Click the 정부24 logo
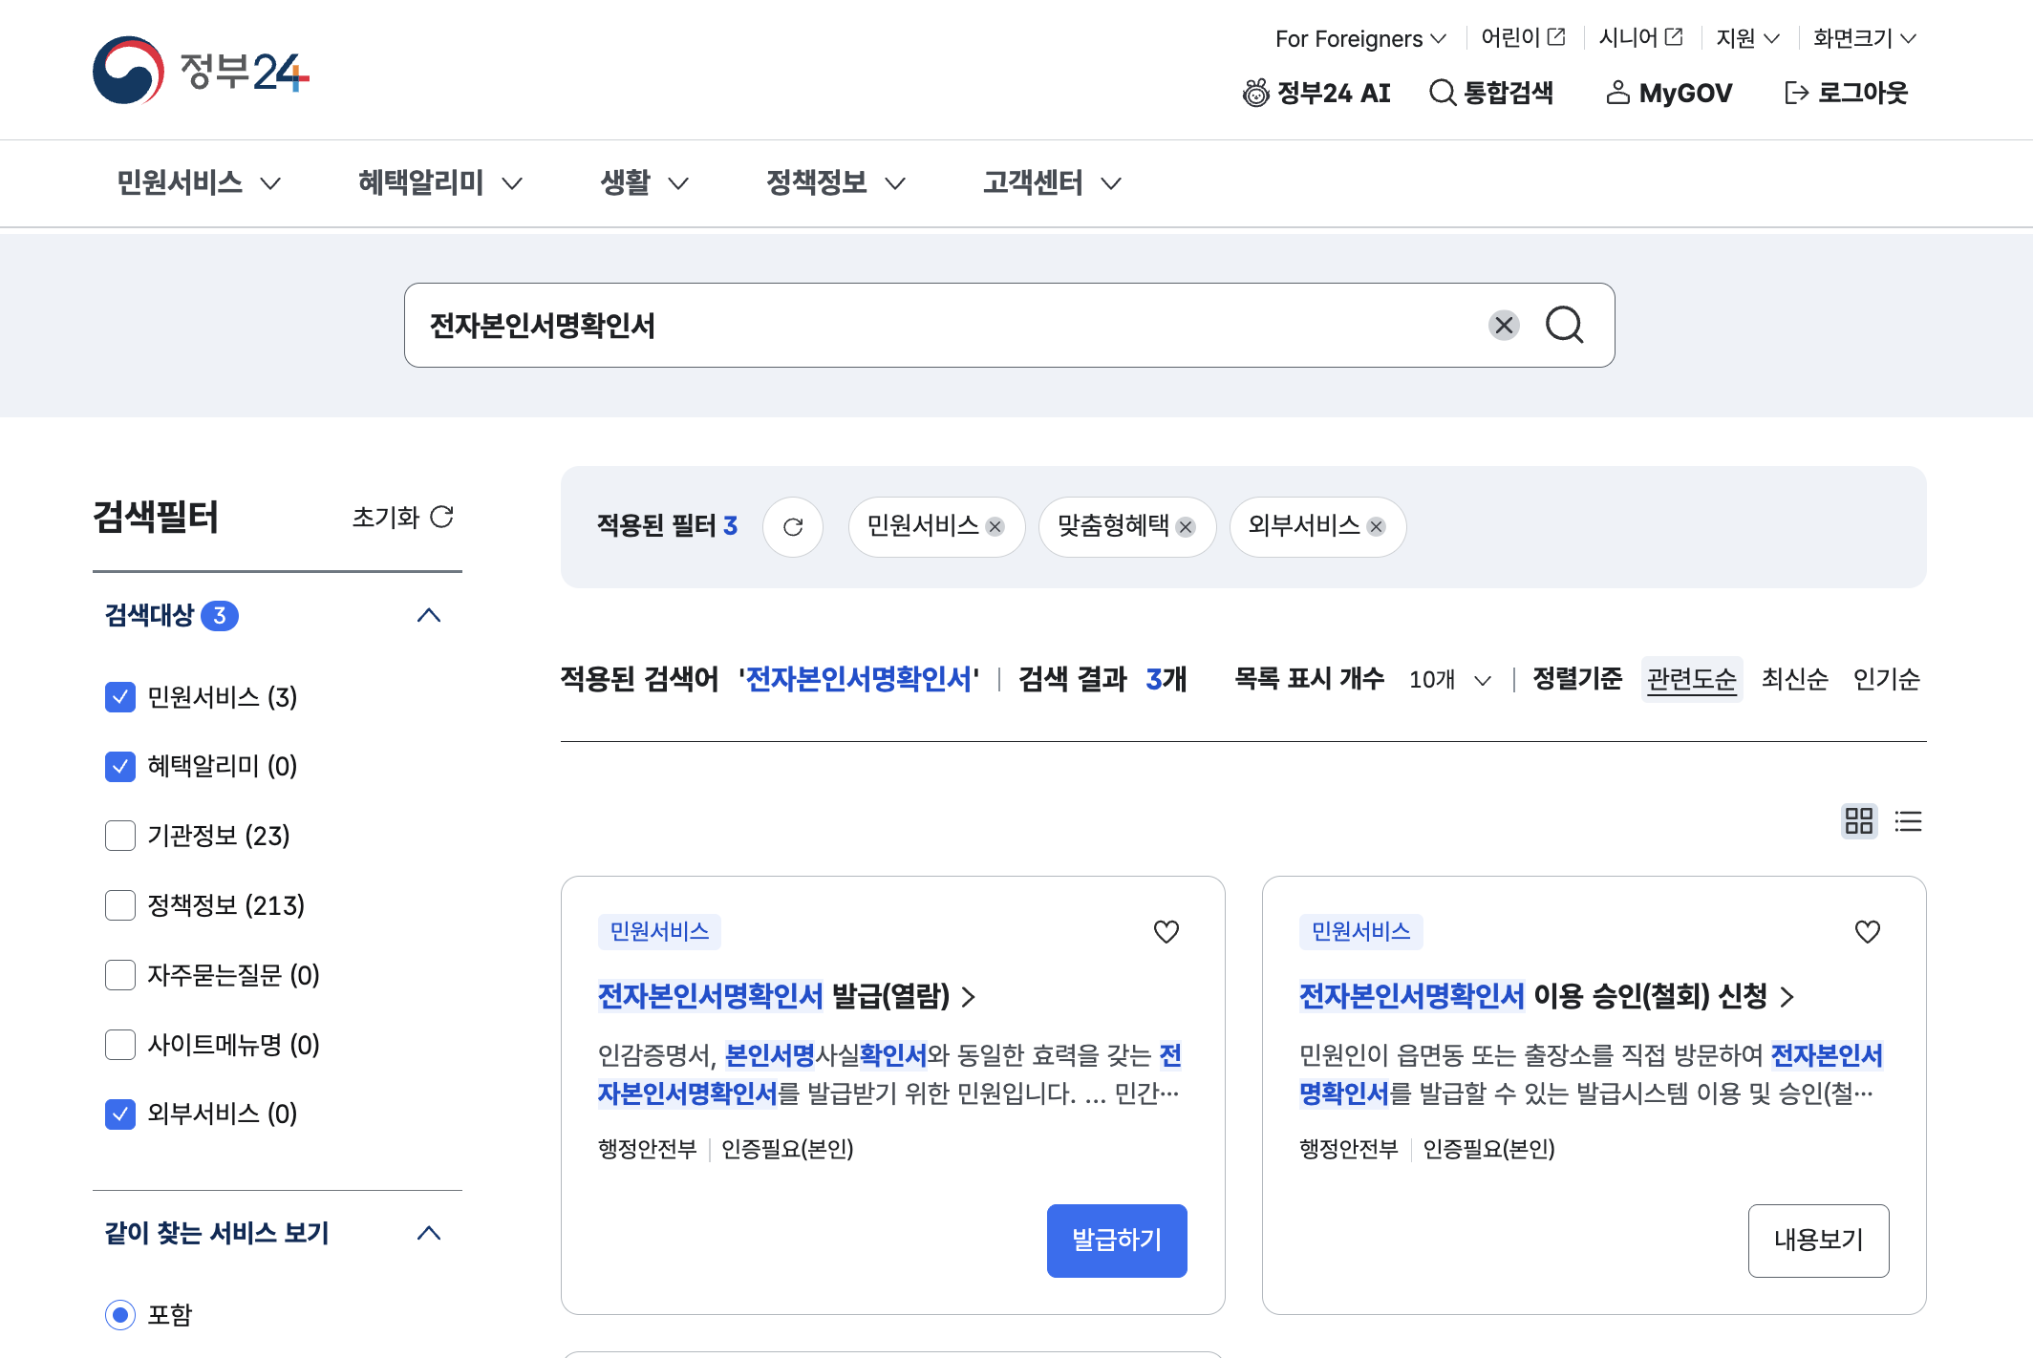This screenshot has height=1358, width=2033. (x=202, y=70)
